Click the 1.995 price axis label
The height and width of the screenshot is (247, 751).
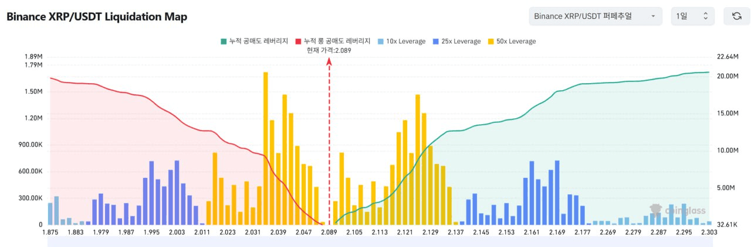point(151,232)
